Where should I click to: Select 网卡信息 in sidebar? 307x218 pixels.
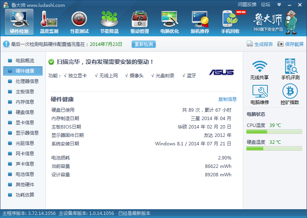click(23, 154)
